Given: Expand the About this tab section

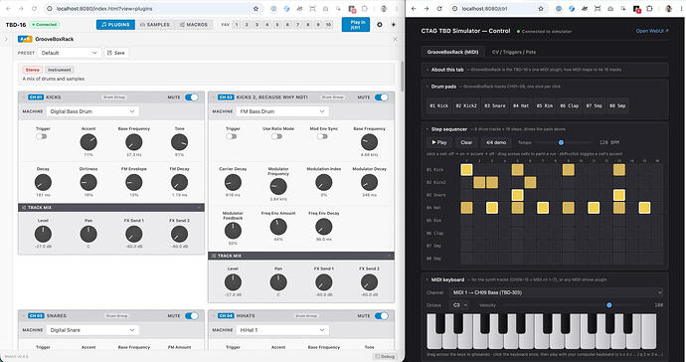Looking at the screenshot, I should pyautogui.click(x=545, y=70).
